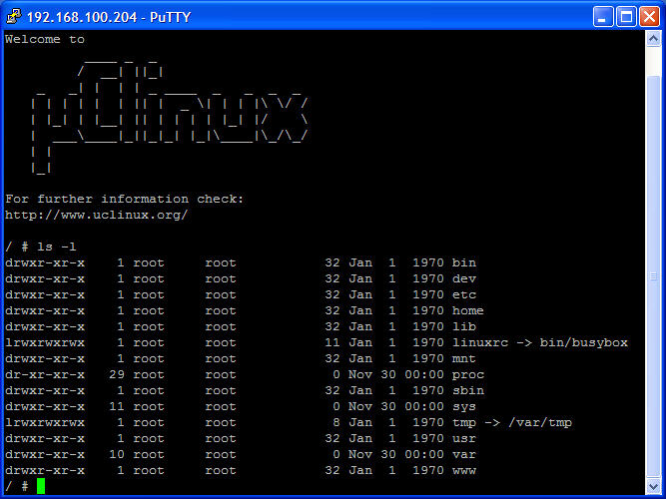
Task: Click the 'bin' directory name
Action: click(464, 262)
